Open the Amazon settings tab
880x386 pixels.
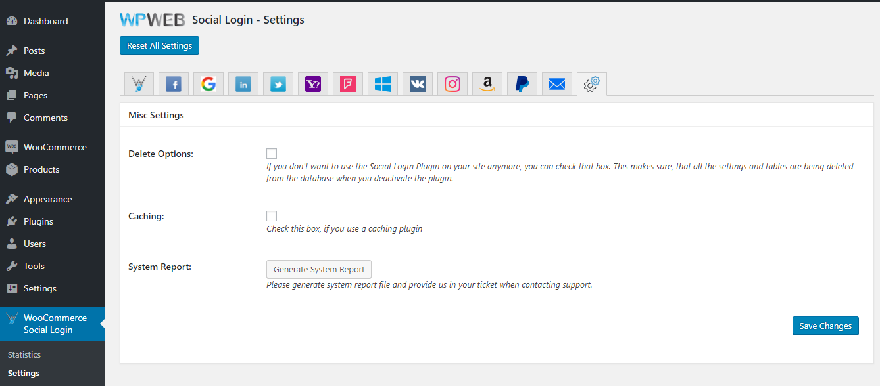[x=487, y=84]
